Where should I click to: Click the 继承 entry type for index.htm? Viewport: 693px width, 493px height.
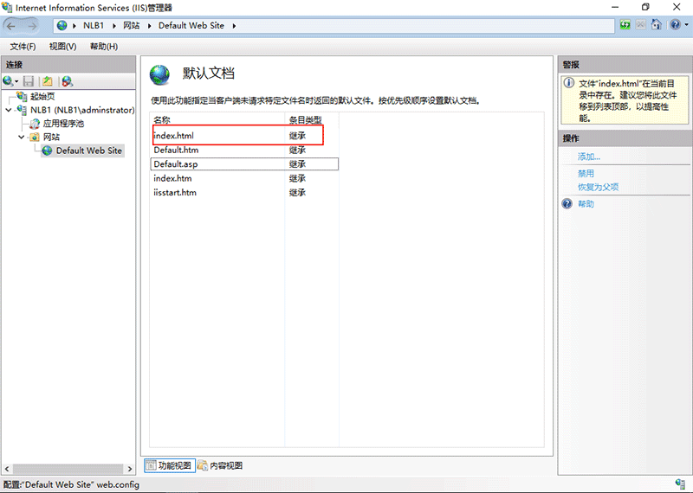point(297,178)
